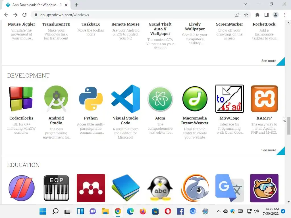This screenshot has width=291, height=218.
Task: Click the Macromedia DreamWeaver title text
Action: click(x=195, y=120)
